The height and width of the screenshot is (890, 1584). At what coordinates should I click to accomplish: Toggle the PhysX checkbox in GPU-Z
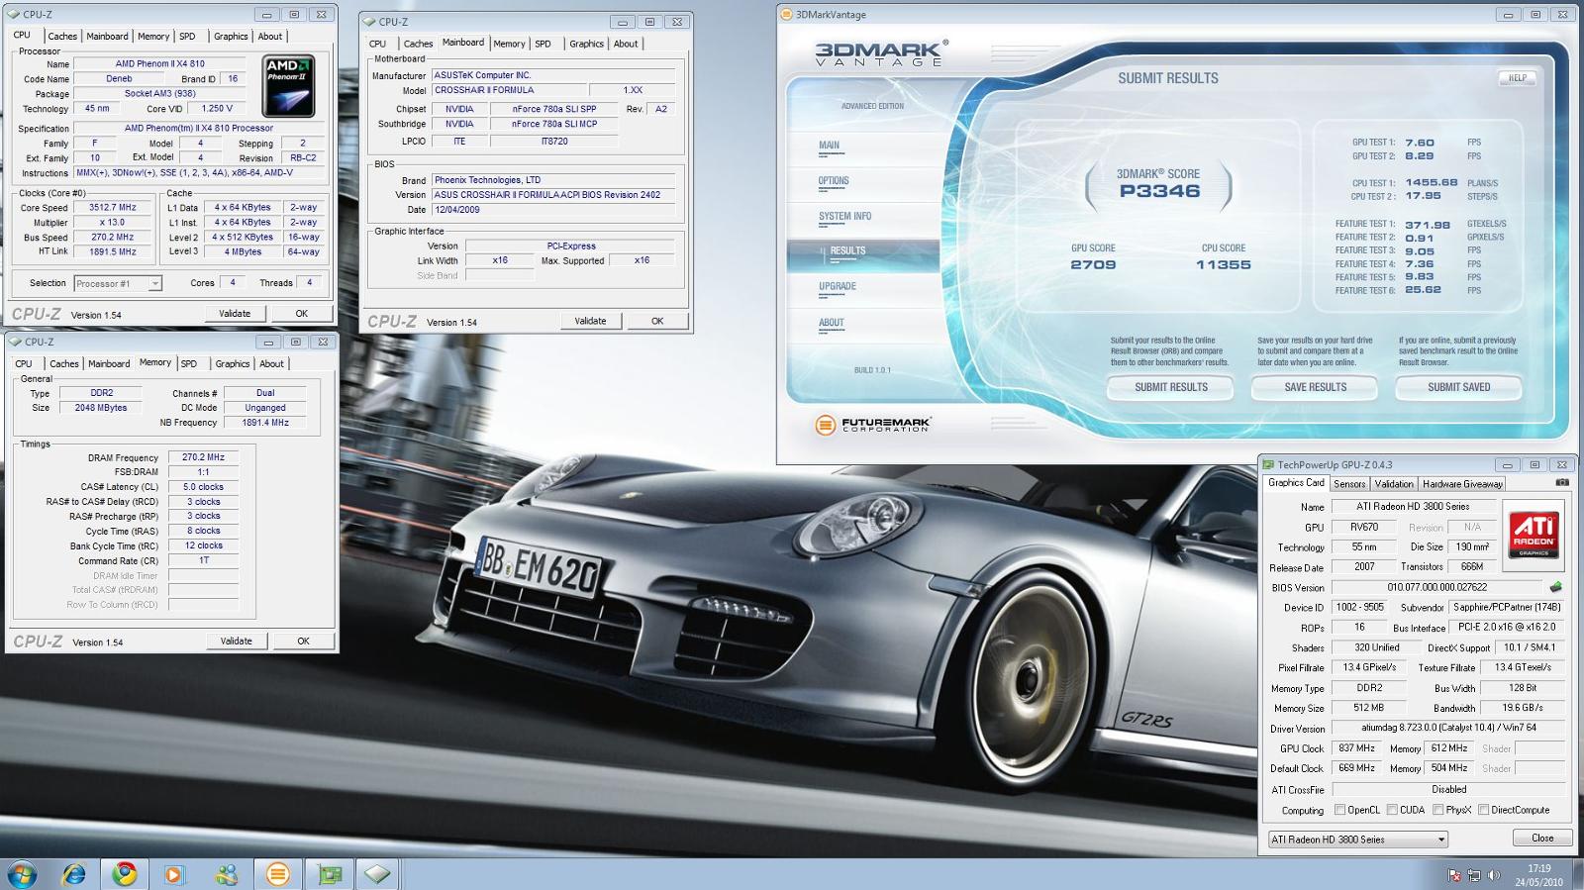(x=1437, y=810)
